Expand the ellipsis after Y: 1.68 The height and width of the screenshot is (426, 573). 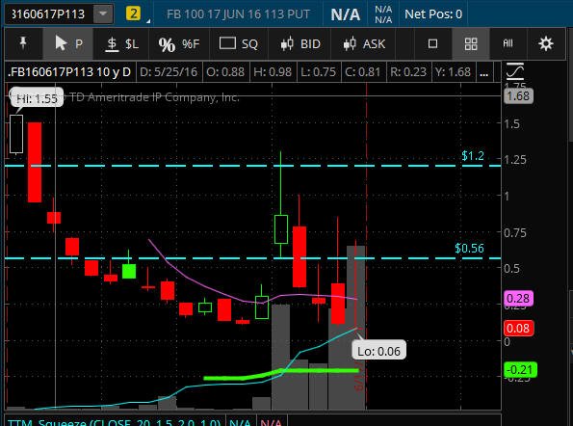point(484,72)
